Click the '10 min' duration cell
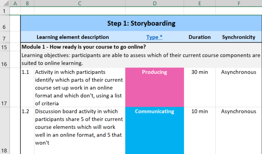The height and width of the screenshot is (154, 262). click(200, 130)
